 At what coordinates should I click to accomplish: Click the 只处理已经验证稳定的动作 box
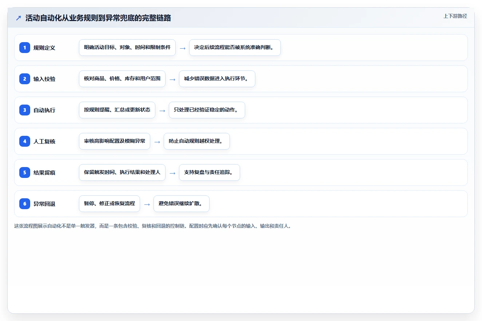coord(207,110)
